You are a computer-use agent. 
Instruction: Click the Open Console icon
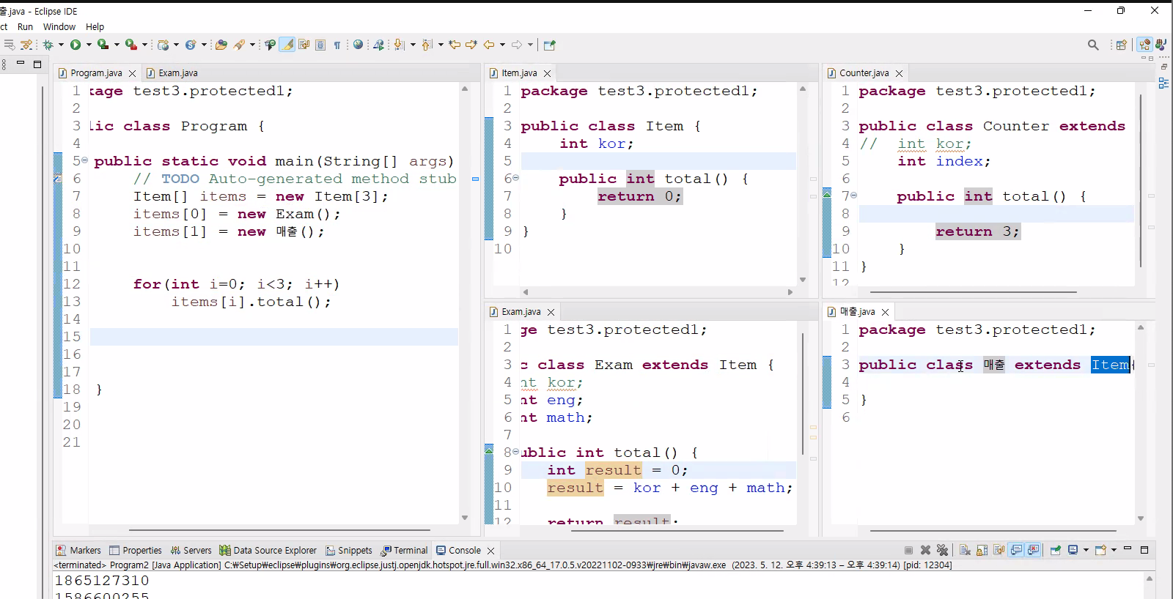(x=1100, y=550)
